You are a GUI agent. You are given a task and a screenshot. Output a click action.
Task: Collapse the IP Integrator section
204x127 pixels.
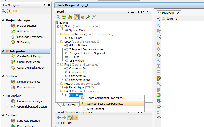coord(3,51)
